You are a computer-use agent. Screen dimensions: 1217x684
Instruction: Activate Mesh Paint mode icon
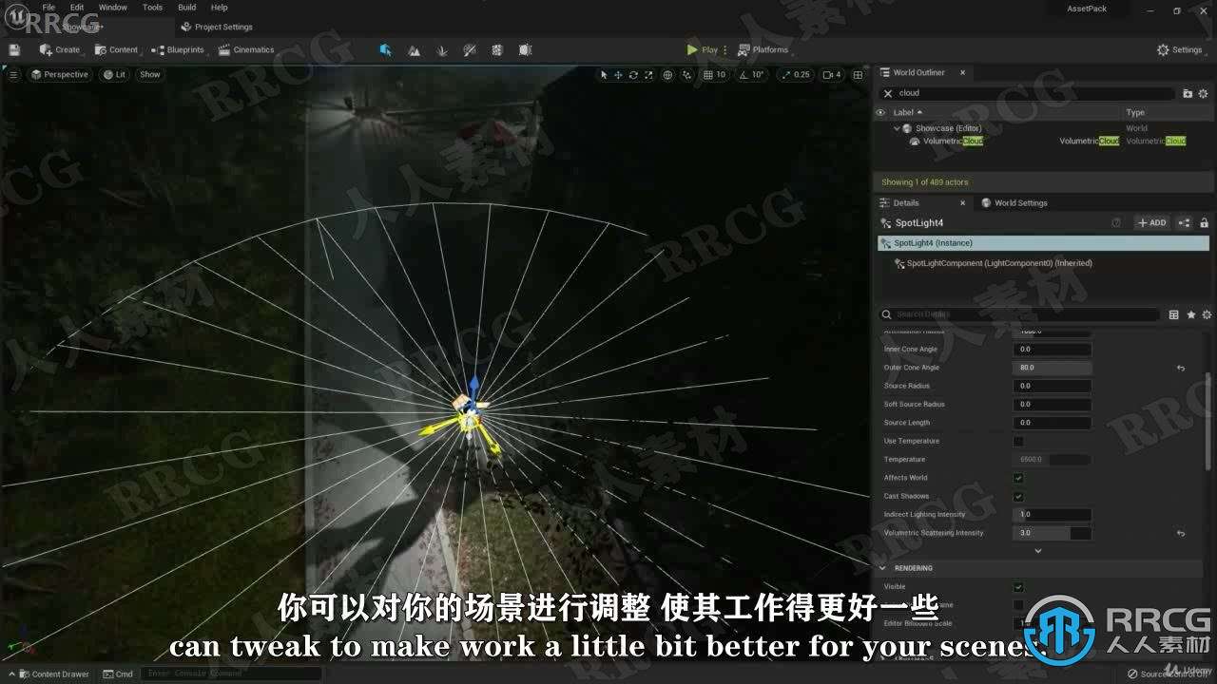coord(469,49)
